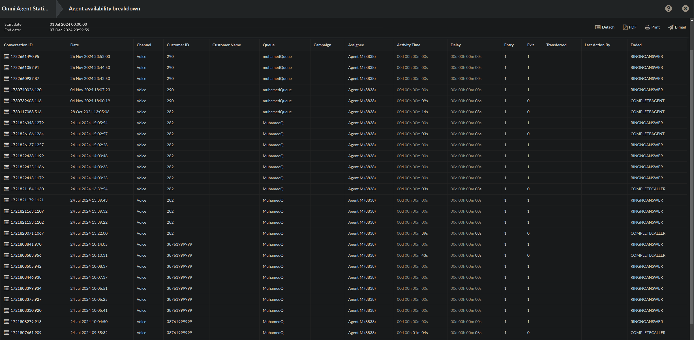Screen dimensions: 694x340
Task: Click the help question mark icon
Action: tap(668, 8)
